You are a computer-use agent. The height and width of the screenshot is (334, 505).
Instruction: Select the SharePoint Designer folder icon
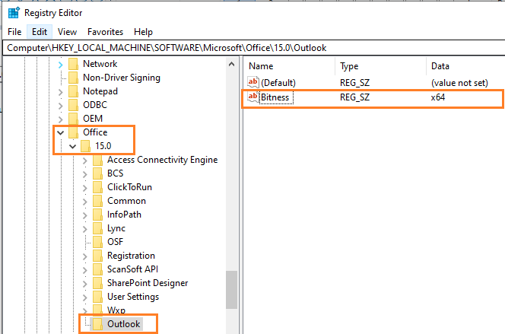[97, 283]
